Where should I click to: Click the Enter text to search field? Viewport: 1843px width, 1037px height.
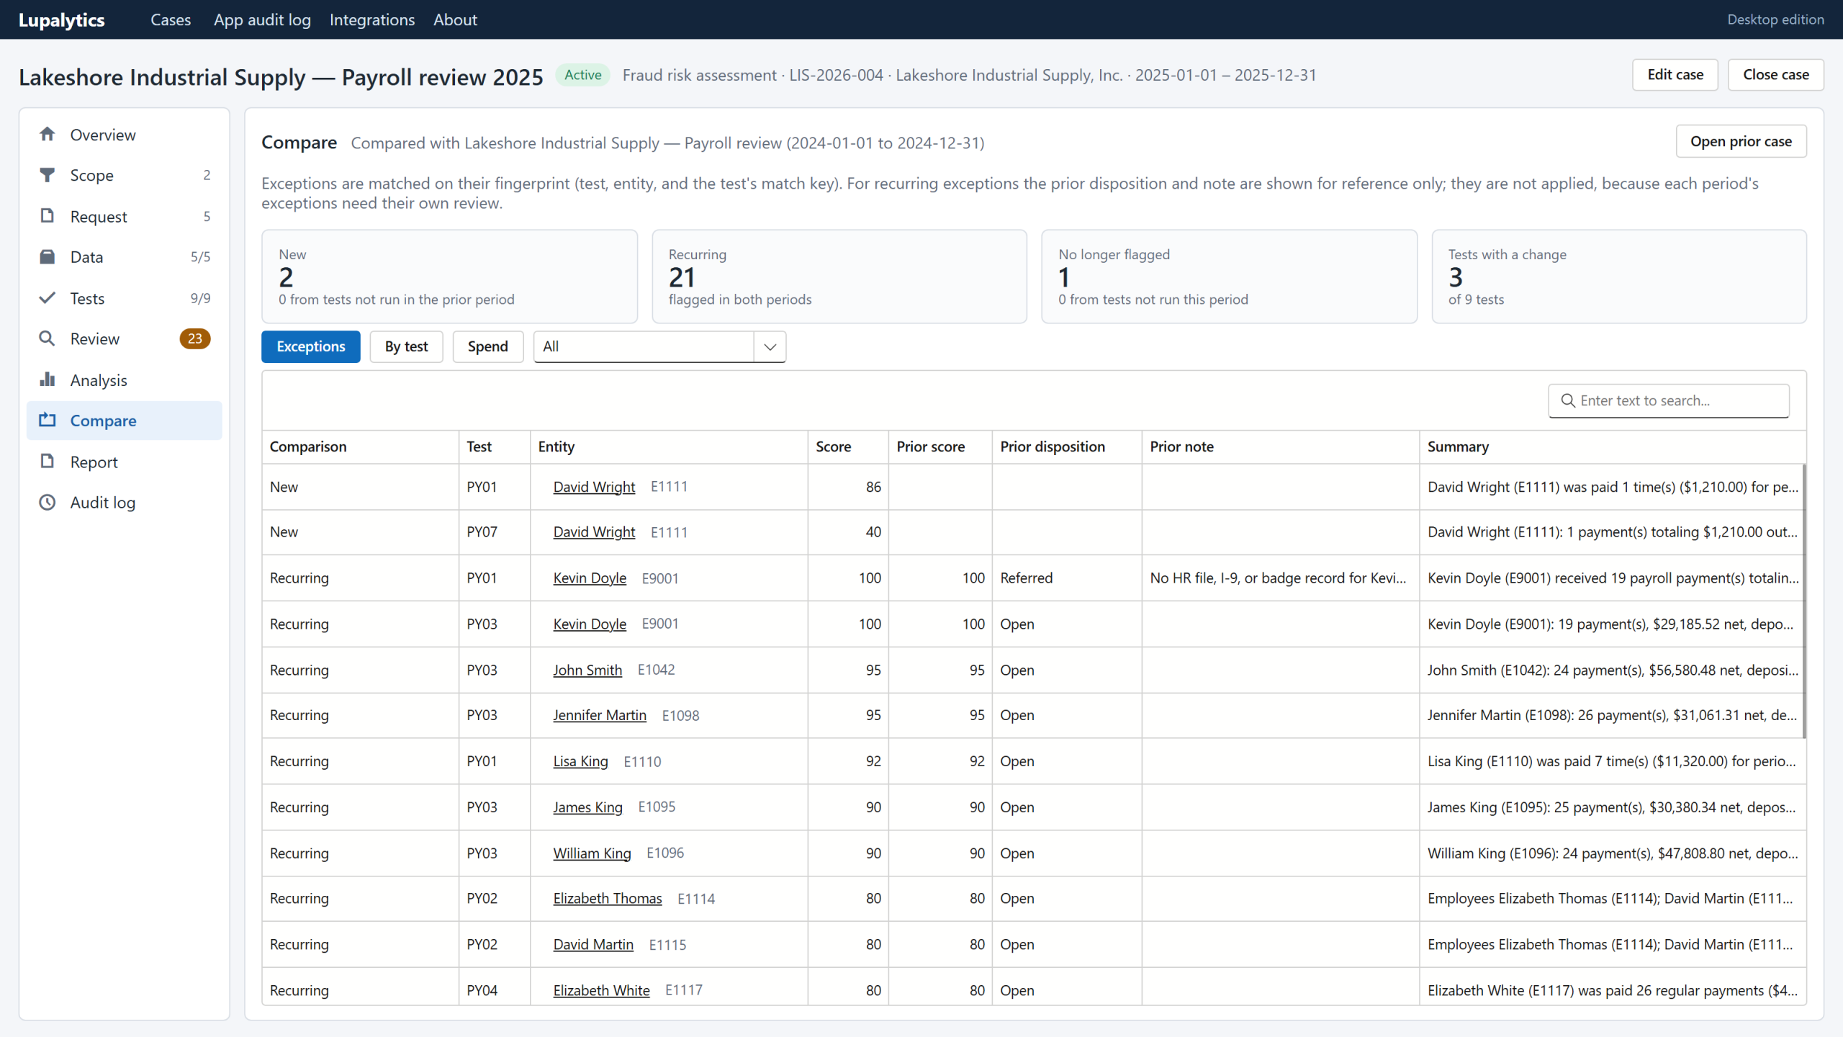click(1669, 400)
